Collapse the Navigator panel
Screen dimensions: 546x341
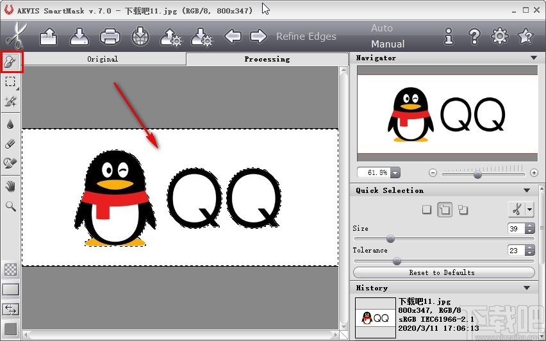tap(533, 58)
